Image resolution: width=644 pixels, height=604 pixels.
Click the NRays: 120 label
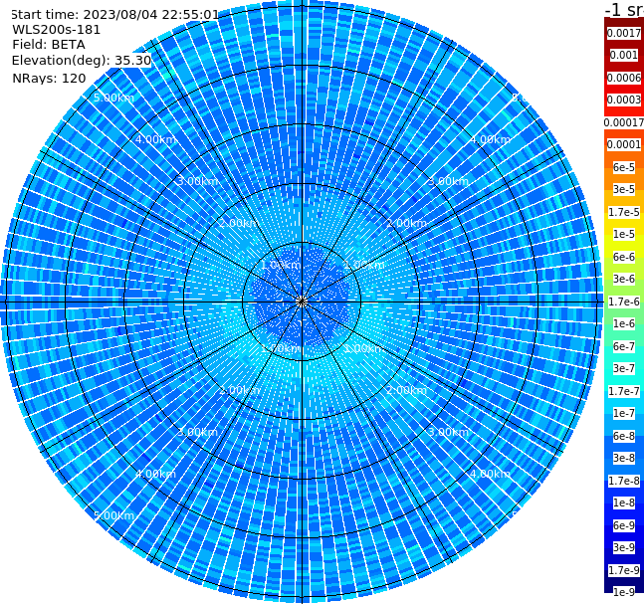click(50, 78)
